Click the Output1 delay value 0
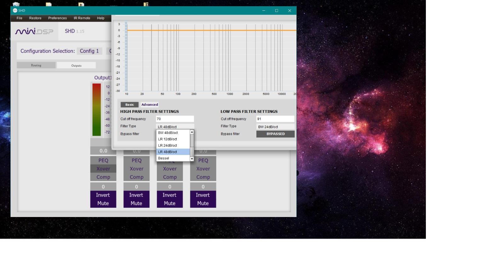Image resolution: width=504 pixels, height=256 pixels. coord(103,186)
